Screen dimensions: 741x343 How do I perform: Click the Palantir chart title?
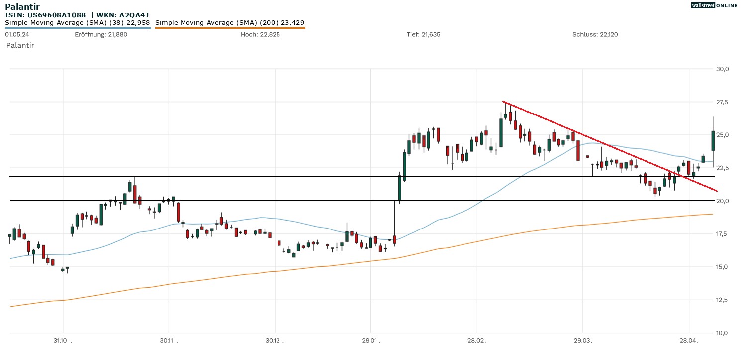[x=22, y=6]
